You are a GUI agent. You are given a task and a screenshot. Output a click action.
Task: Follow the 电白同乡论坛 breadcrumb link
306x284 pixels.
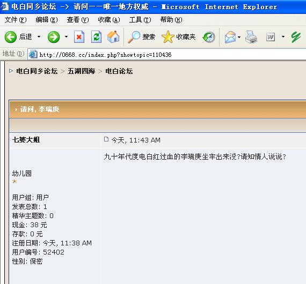tap(37, 71)
